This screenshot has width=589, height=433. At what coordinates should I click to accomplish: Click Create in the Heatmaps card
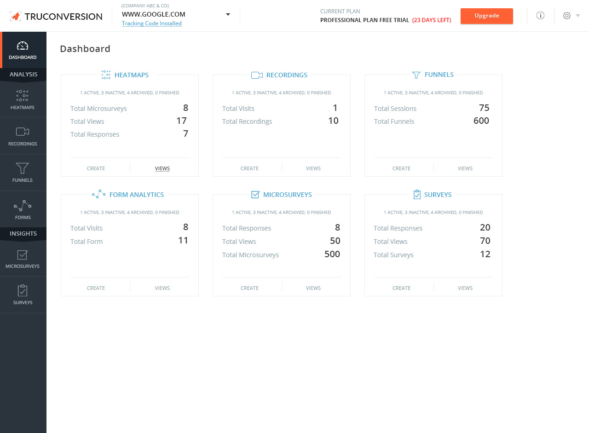click(x=96, y=168)
